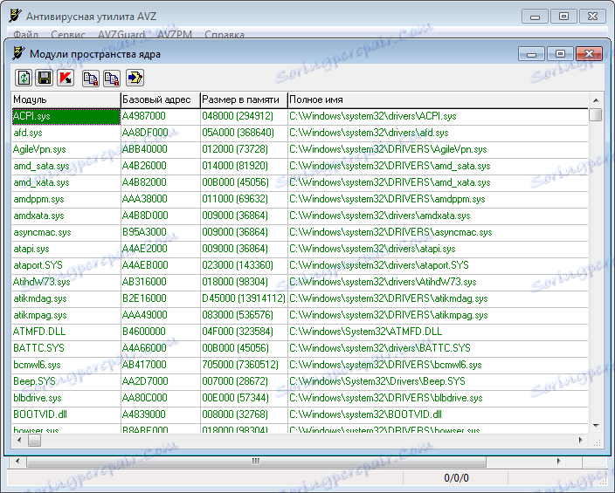This screenshot has height=493, width=615.
Task: Click size cell D45000 (13914112)
Action: tap(244, 298)
